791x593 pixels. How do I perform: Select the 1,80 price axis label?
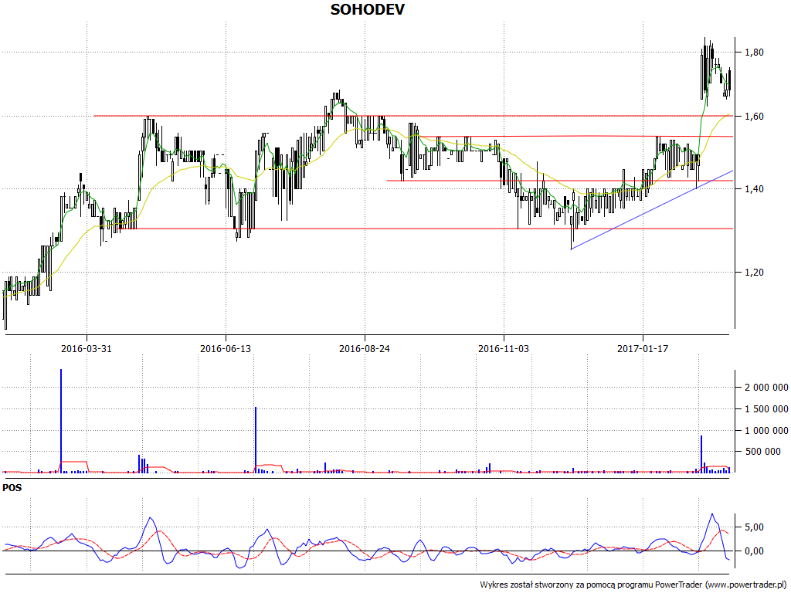tap(754, 53)
